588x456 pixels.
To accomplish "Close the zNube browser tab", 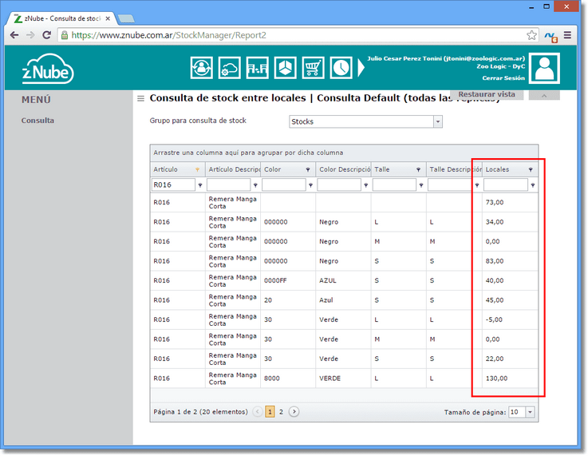I will click(x=108, y=18).
